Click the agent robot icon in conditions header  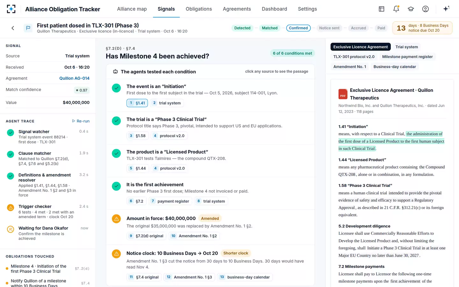[x=115, y=72]
